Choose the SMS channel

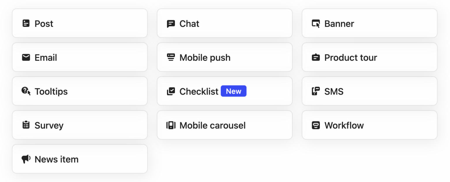[369, 91]
